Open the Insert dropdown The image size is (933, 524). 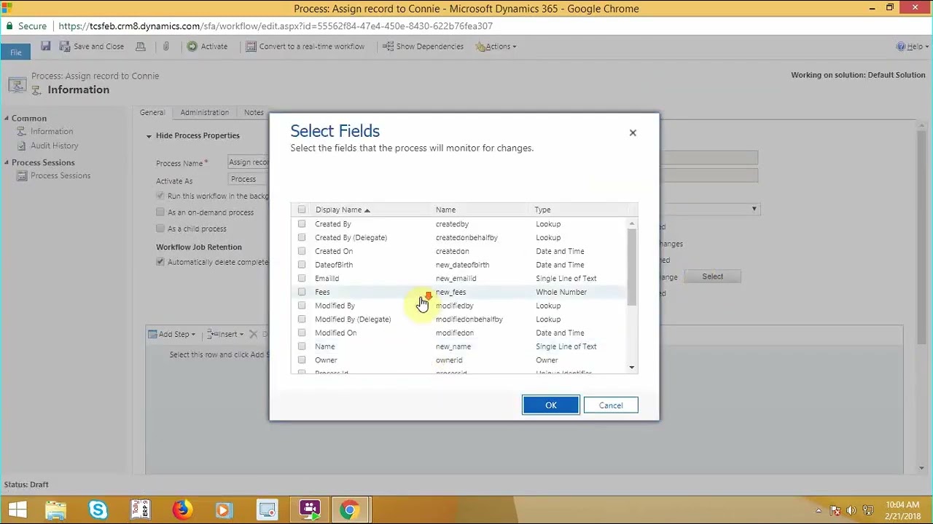(225, 334)
